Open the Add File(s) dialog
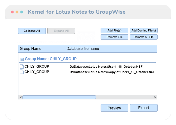 click(114, 31)
